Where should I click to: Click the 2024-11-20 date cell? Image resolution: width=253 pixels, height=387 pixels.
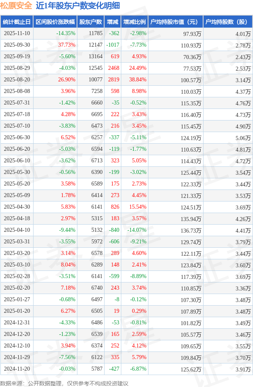[x=16, y=369]
